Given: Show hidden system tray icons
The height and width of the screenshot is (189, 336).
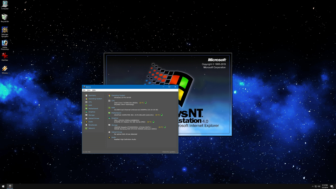Looking at the screenshot, I should 312,186.
